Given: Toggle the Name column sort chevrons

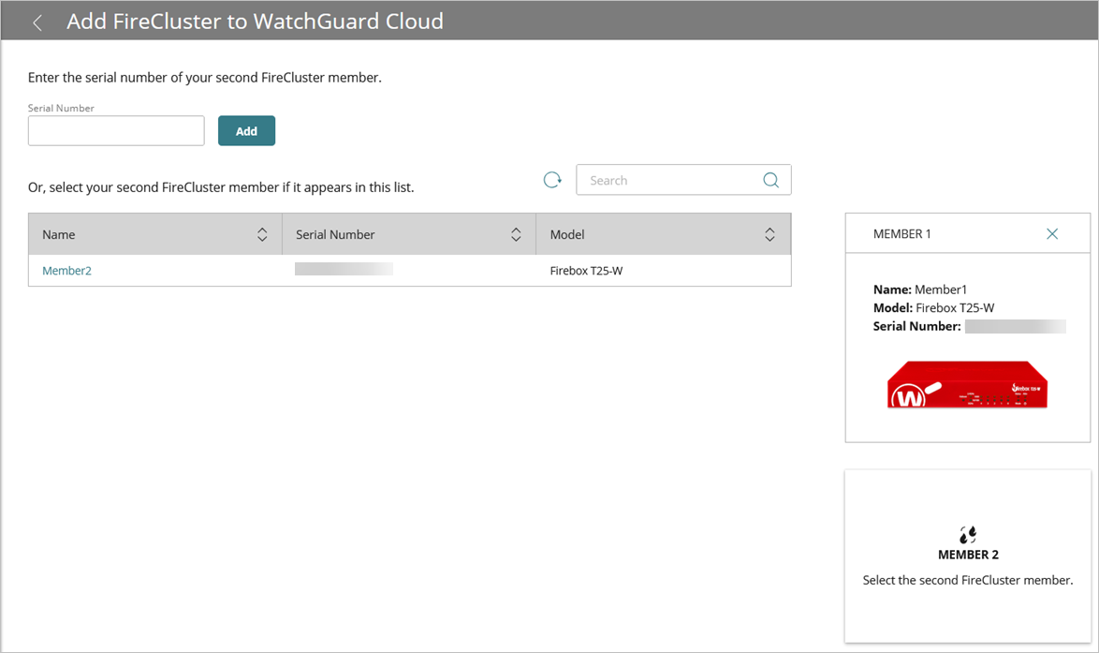Looking at the screenshot, I should 261,233.
